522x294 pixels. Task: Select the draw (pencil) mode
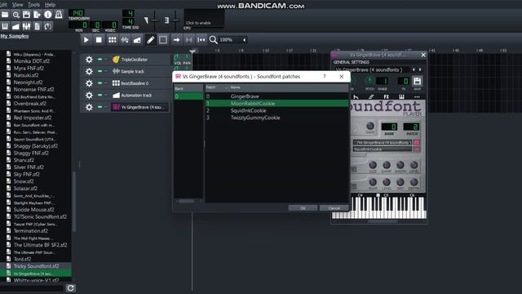click(x=150, y=40)
